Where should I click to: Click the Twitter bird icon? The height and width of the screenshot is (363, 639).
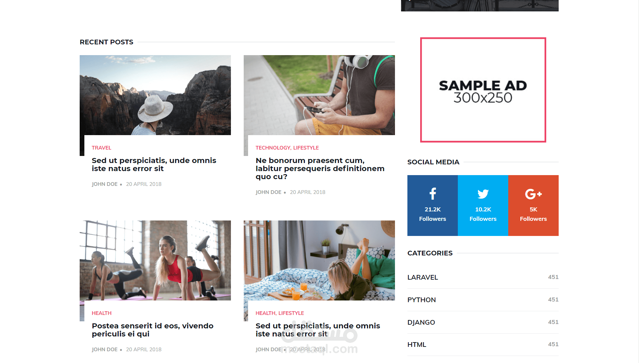click(x=483, y=194)
